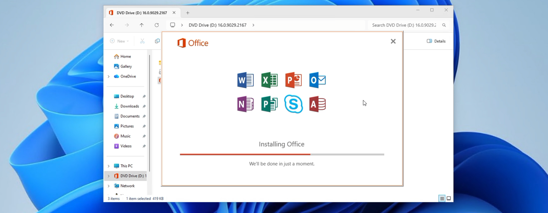Open Desktop quick access folder
Viewport: 548px width, 213px height.
(x=127, y=96)
